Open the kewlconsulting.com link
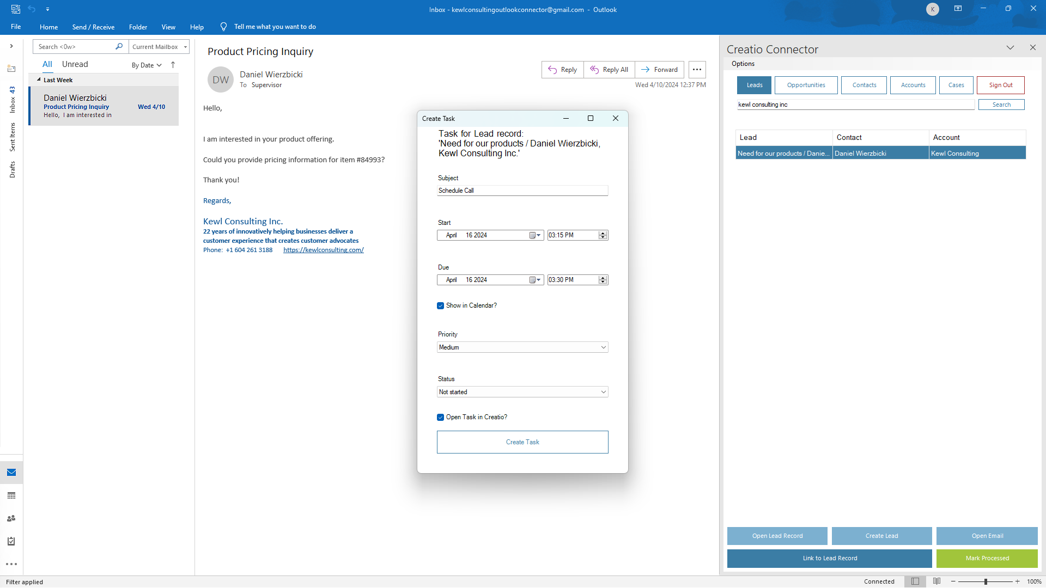The image size is (1046, 588). 323,250
